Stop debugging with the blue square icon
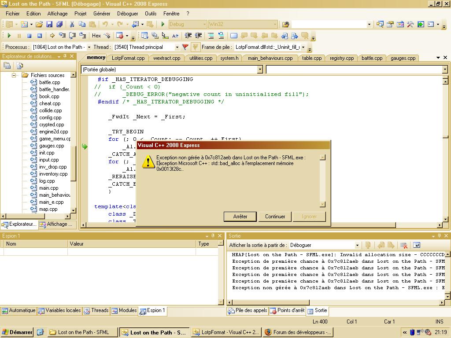The width and height of the screenshot is (451, 338). click(29, 36)
